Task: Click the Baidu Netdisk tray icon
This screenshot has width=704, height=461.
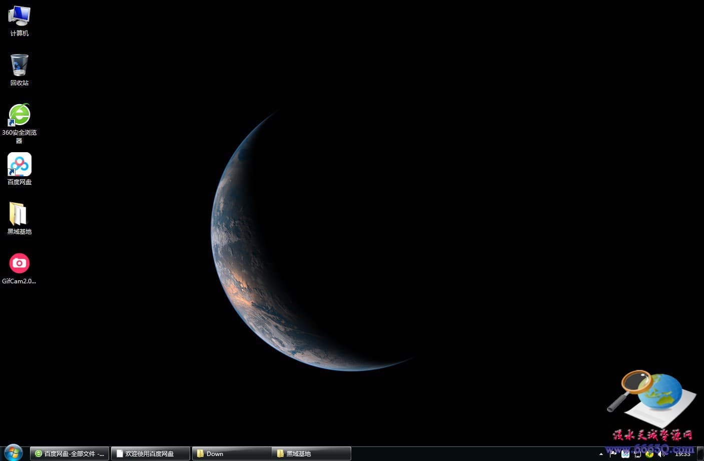Action: [625, 454]
